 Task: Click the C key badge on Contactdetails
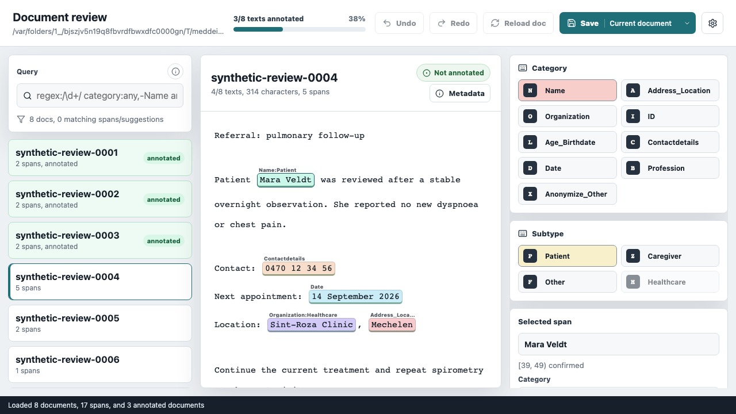point(633,142)
